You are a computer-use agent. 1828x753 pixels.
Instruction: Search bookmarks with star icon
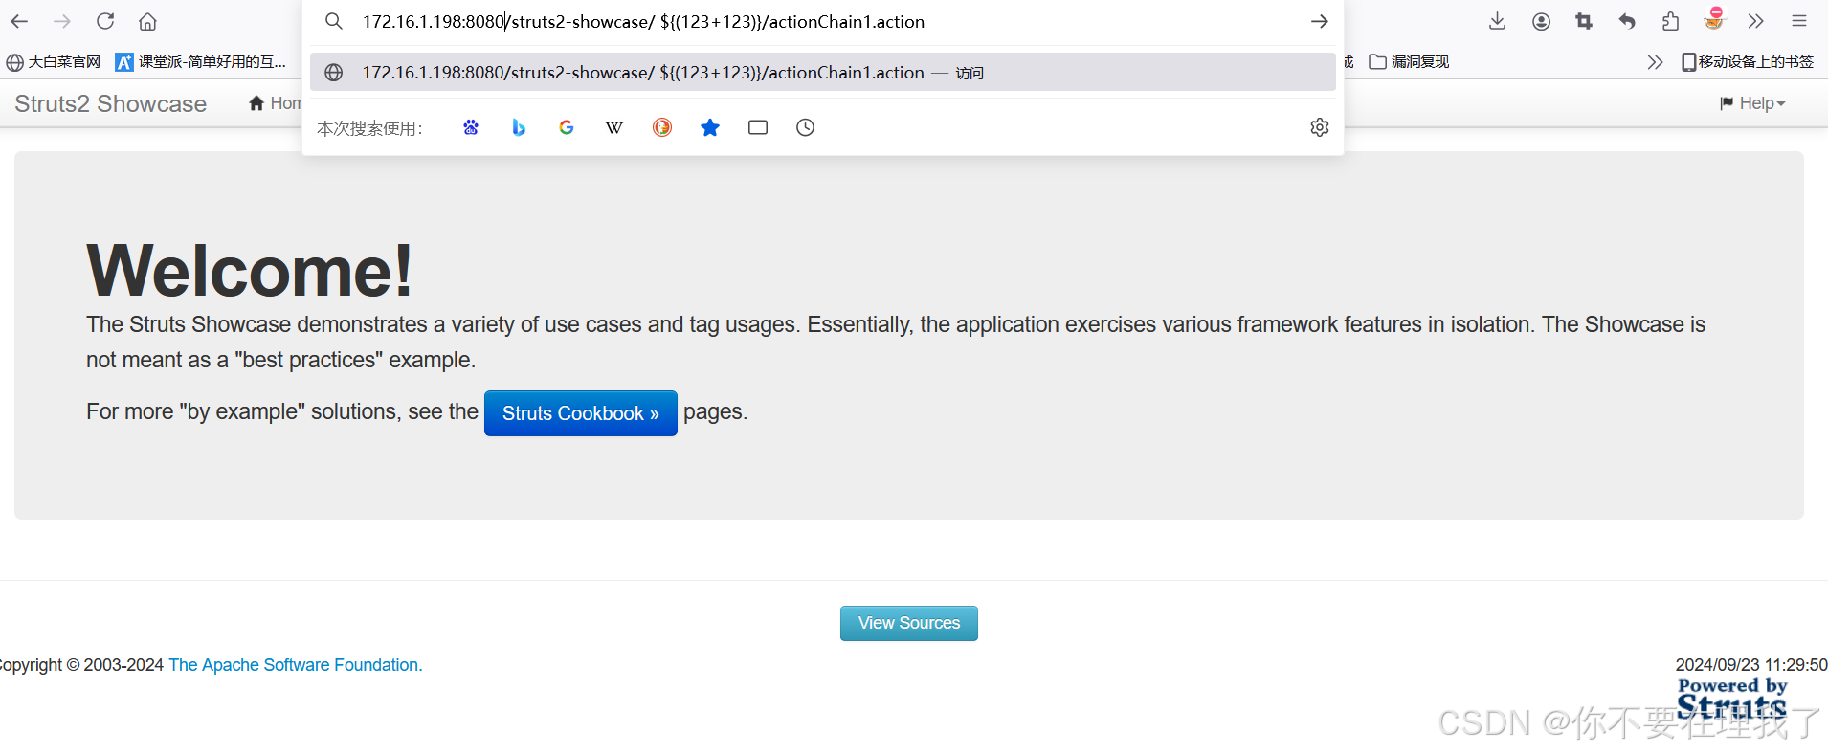click(710, 127)
